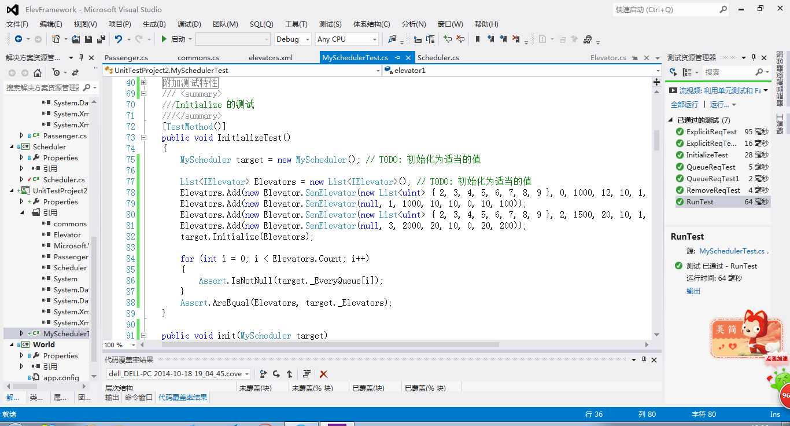The width and height of the screenshot is (790, 426).
Task: Select Scheduler.cs in solution tree
Action: coord(64,179)
